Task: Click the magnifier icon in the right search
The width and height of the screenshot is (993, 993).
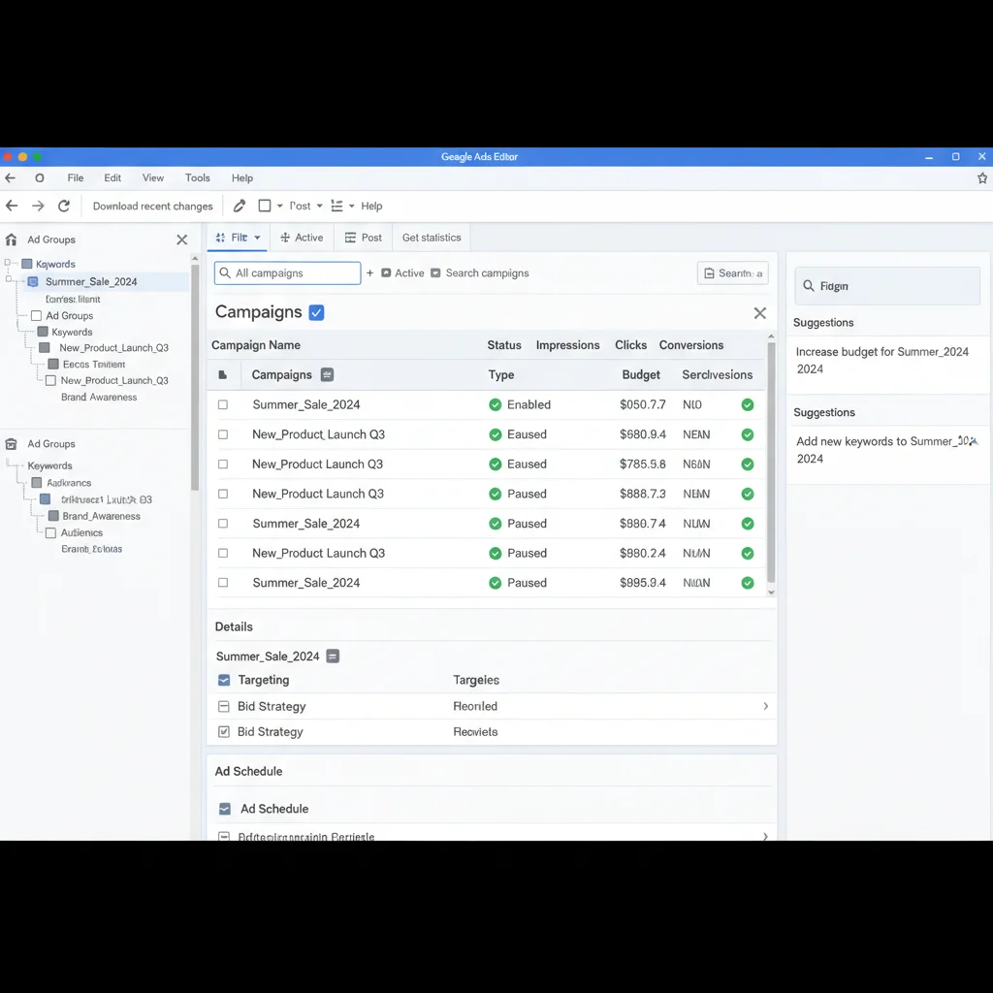Action: coord(809,286)
